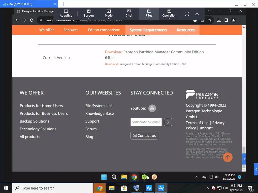The image size is (258, 193).
Task: Open host Windows Start button
Action: tap(6, 188)
